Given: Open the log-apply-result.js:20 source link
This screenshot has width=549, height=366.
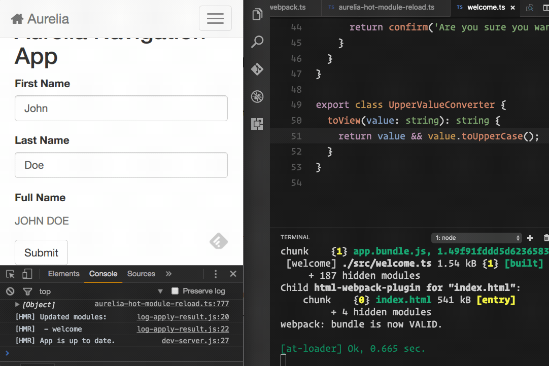Looking at the screenshot, I should pos(183,317).
